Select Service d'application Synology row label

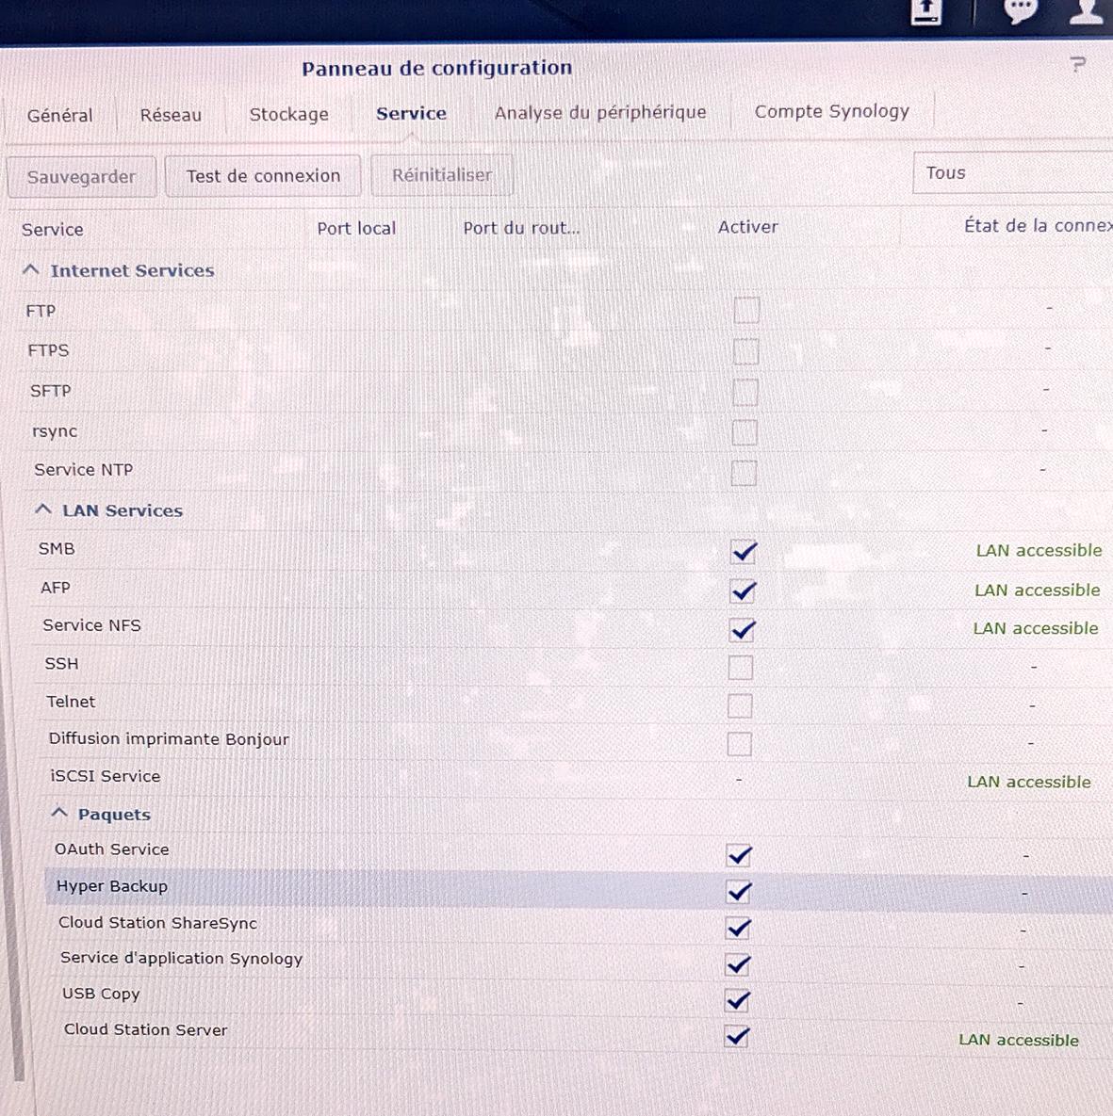182,958
